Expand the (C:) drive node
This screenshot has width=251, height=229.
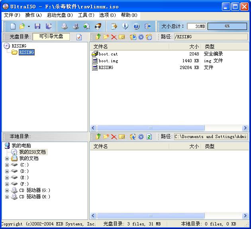pyautogui.click(x=7, y=165)
